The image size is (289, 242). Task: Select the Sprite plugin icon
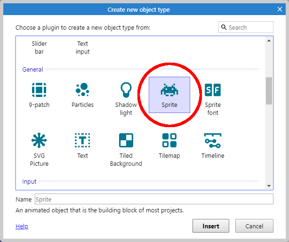pos(169,90)
